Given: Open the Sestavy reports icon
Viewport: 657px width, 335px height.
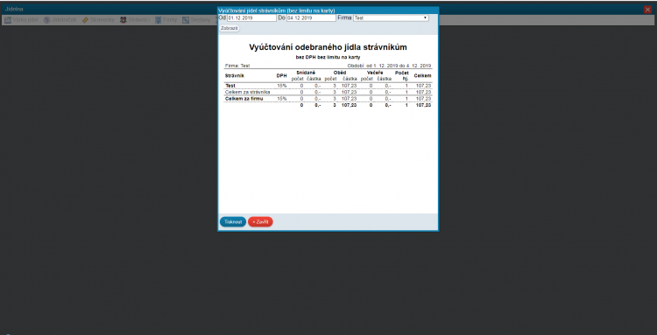Looking at the screenshot, I should [186, 19].
